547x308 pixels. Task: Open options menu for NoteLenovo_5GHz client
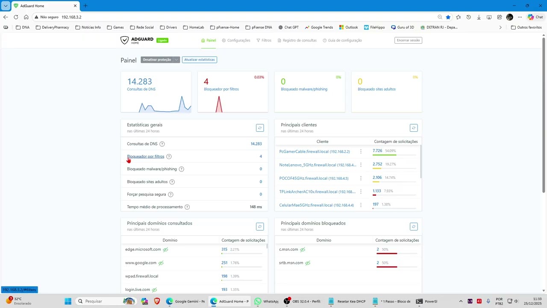(x=361, y=165)
